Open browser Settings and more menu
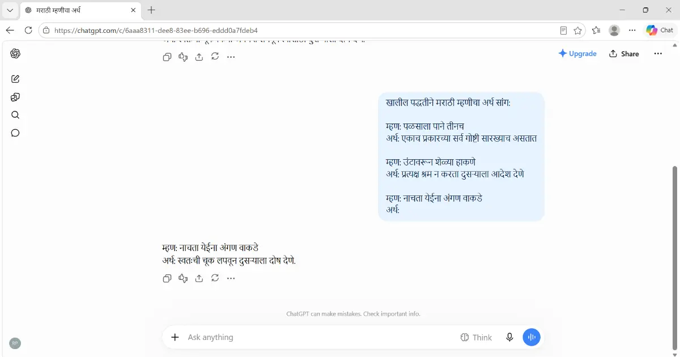Image resolution: width=680 pixels, height=357 pixels. click(632, 31)
